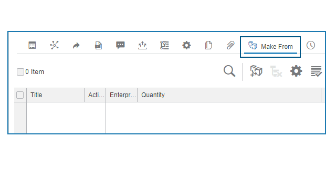Click the share arrow tab icon
Viewport: 336px width, 189px height.
[x=76, y=46]
